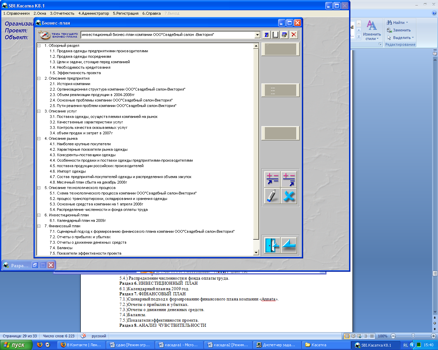Click the tree list scroll-up arrow
The width and height of the screenshot is (438, 350).
pyautogui.click(x=256, y=45)
